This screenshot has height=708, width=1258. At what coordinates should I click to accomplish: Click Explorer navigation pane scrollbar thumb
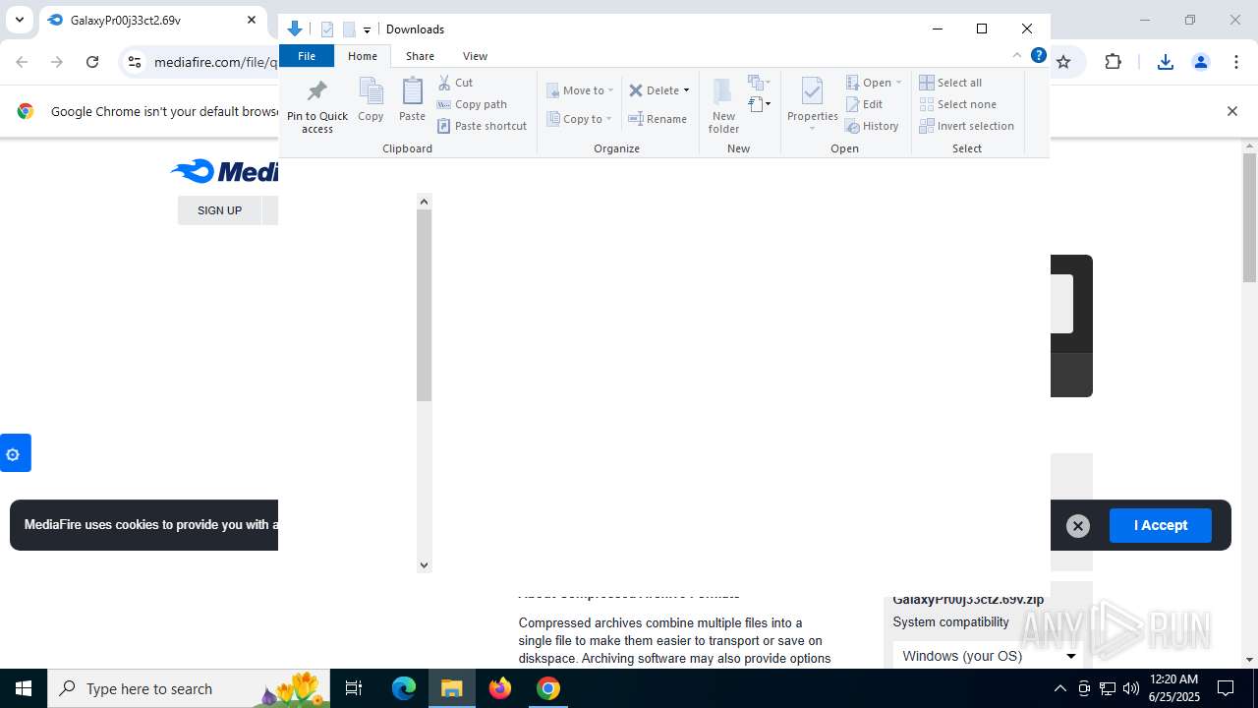pos(424,305)
